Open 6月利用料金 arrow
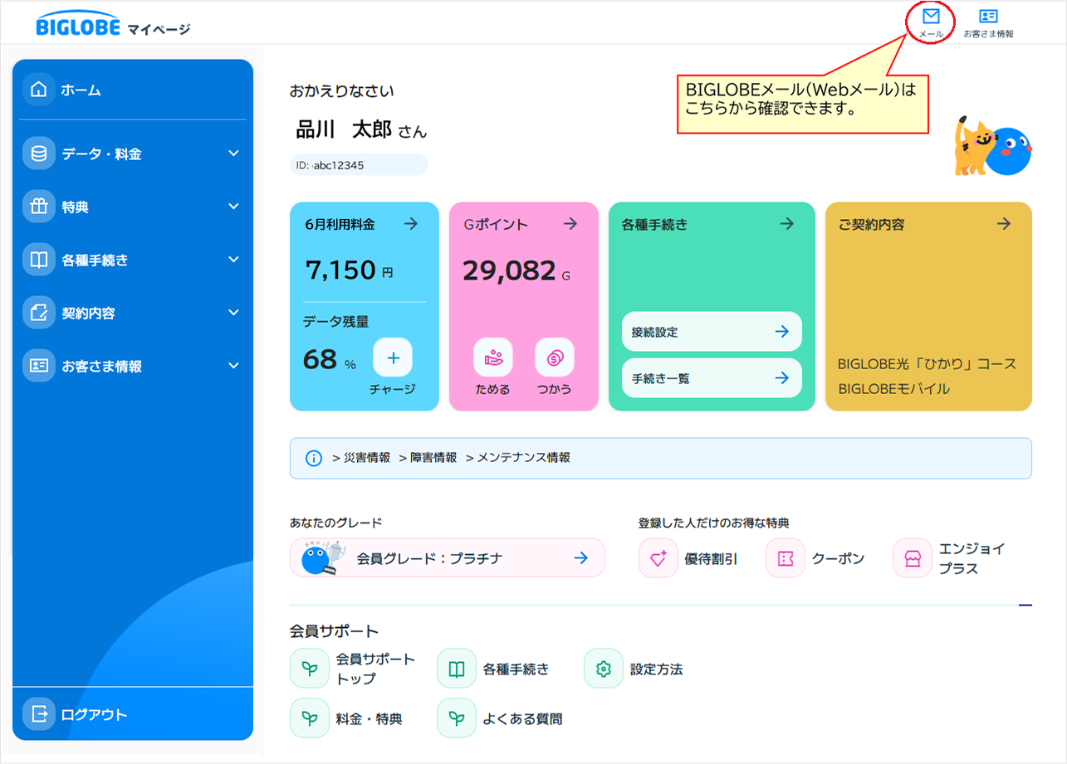1067x764 pixels. click(x=411, y=224)
